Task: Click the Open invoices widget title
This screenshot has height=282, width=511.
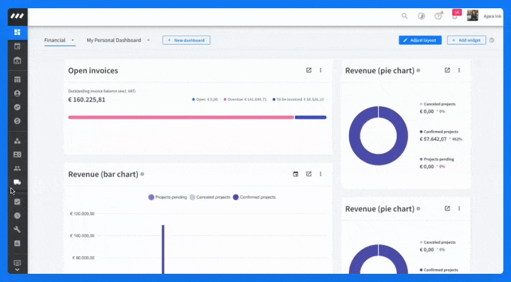Action: [x=93, y=70]
